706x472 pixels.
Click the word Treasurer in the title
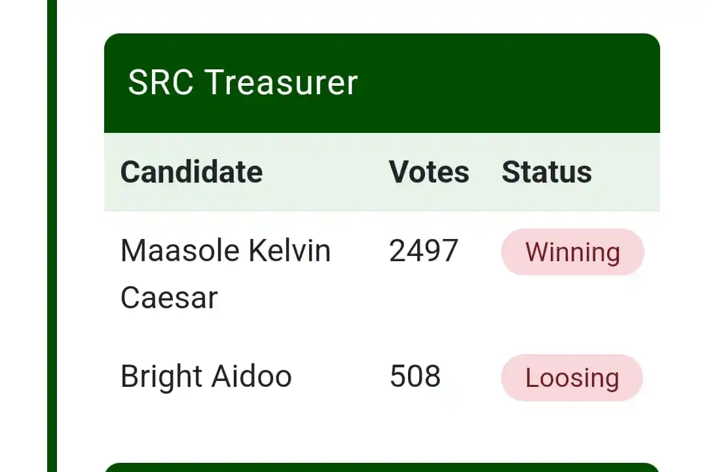281,82
